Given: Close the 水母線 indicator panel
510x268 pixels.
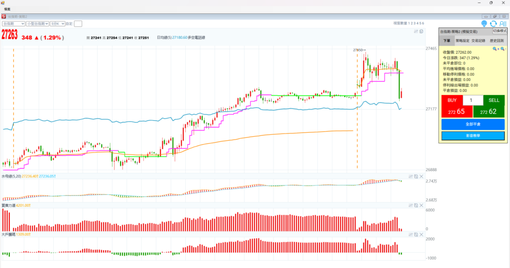Looking at the screenshot, I should [x=421, y=177].
